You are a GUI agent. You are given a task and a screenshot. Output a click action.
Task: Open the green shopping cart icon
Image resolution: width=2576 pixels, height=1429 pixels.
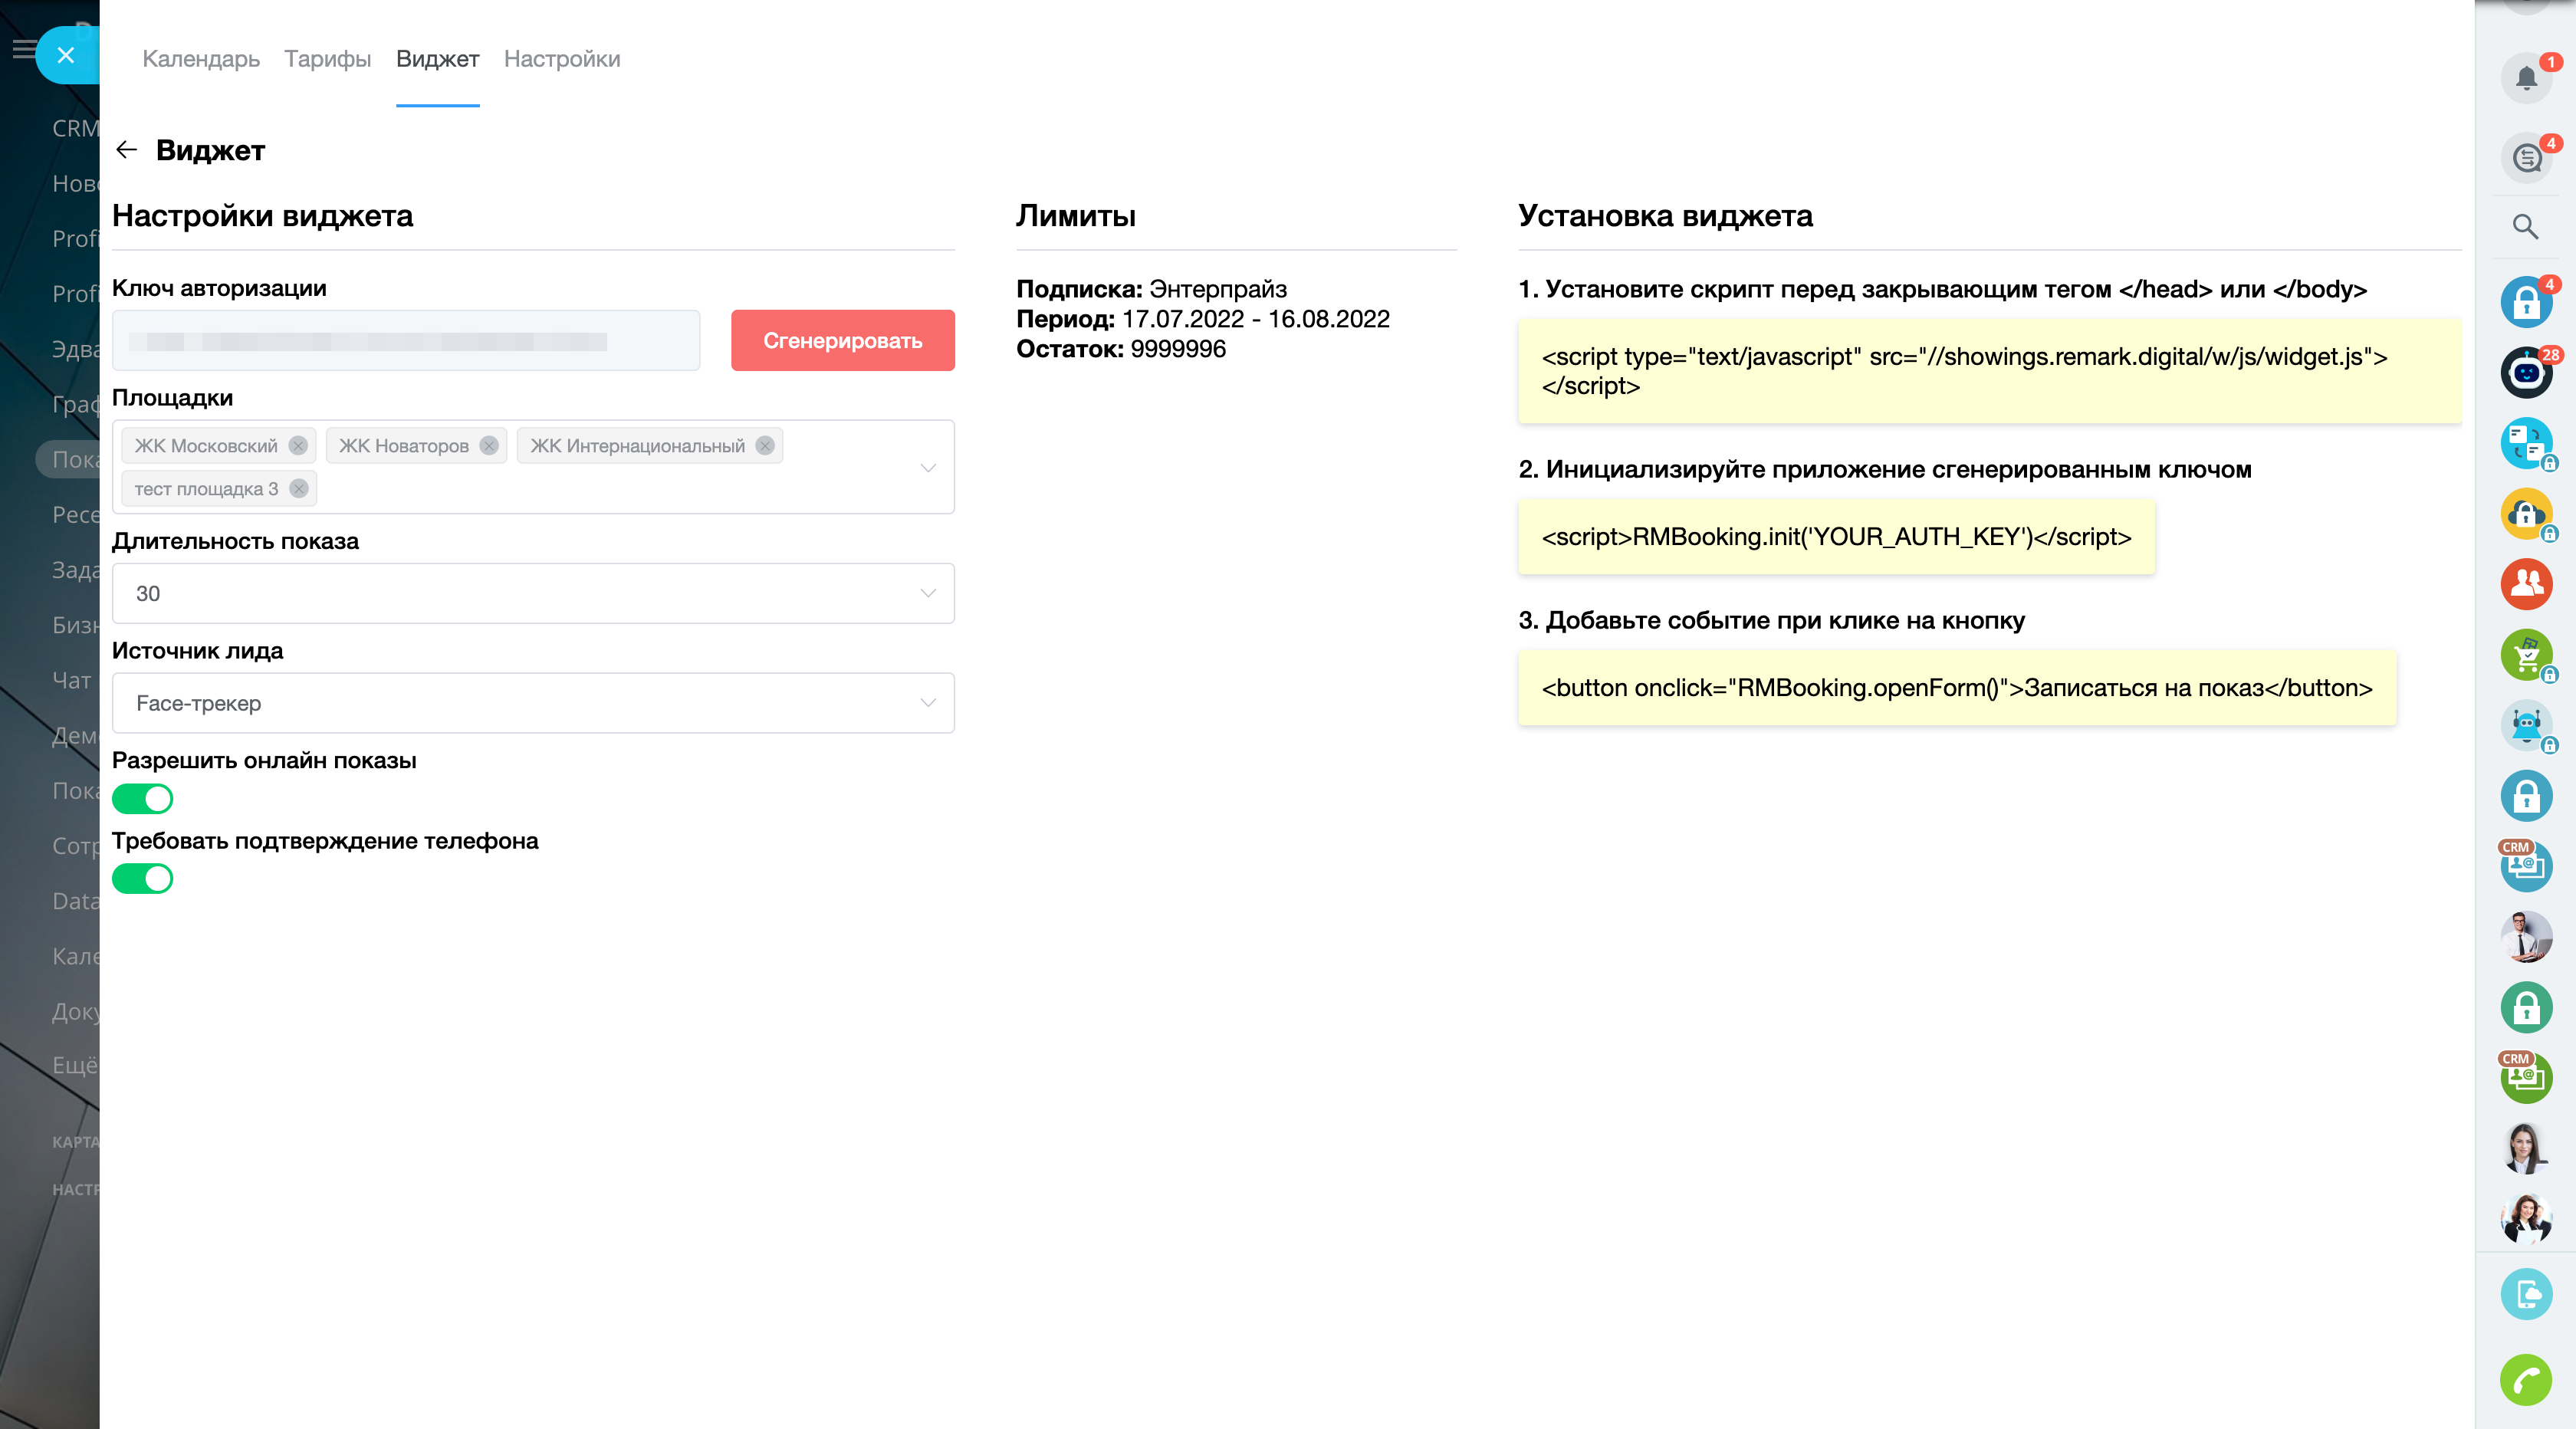(2526, 655)
